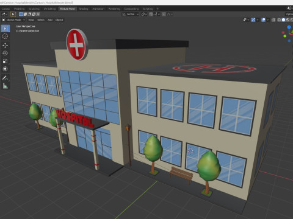This screenshot has width=293, height=219.
Task: Toggle snapping magnet icon
Action: pos(151,14)
